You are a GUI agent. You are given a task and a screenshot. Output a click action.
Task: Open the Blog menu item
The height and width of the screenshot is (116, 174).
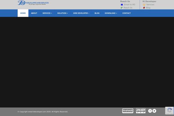(x=97, y=13)
